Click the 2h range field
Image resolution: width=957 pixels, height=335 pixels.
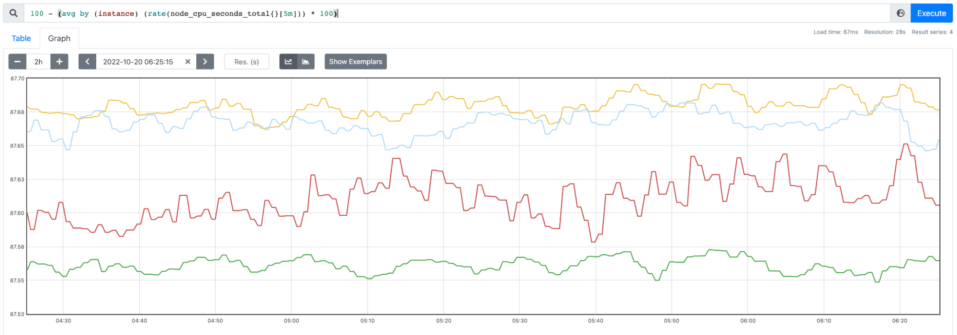pyautogui.click(x=38, y=62)
